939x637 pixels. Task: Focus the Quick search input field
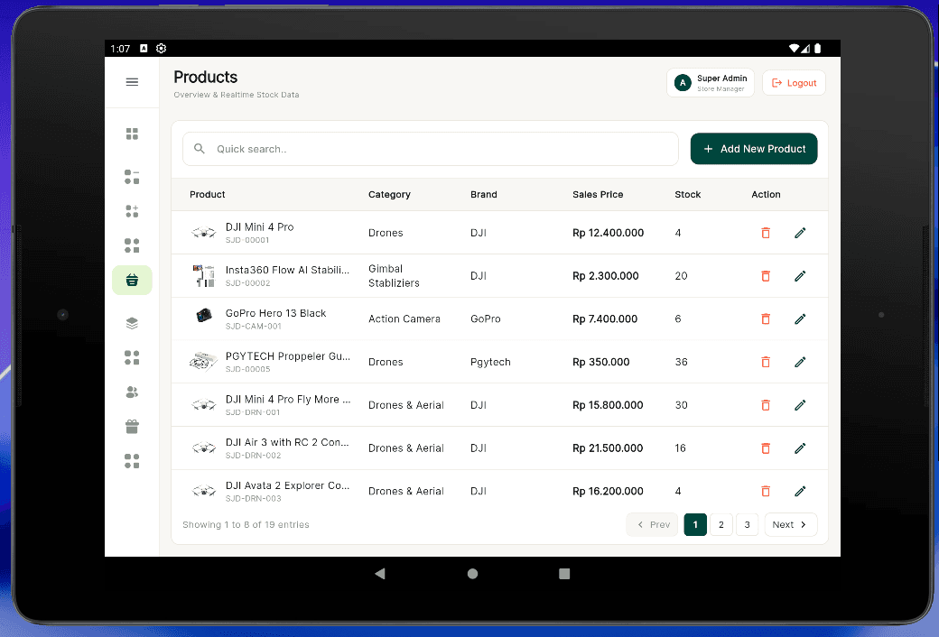tap(431, 149)
